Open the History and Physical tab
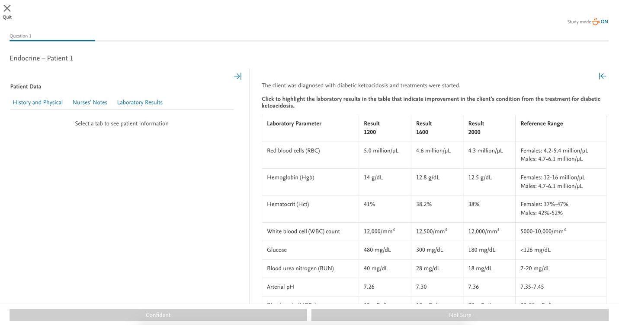 coord(37,102)
